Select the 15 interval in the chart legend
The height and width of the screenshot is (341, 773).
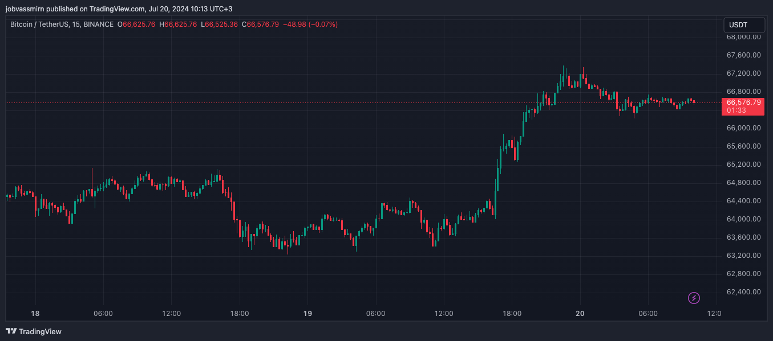[x=76, y=24]
